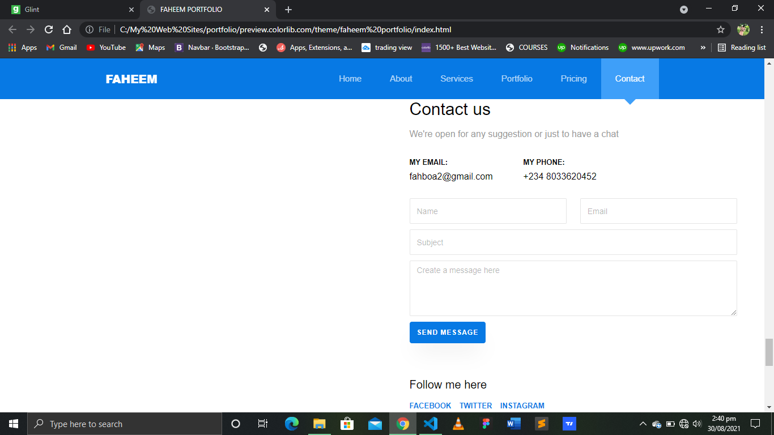Focus the Subject input field

573,242
